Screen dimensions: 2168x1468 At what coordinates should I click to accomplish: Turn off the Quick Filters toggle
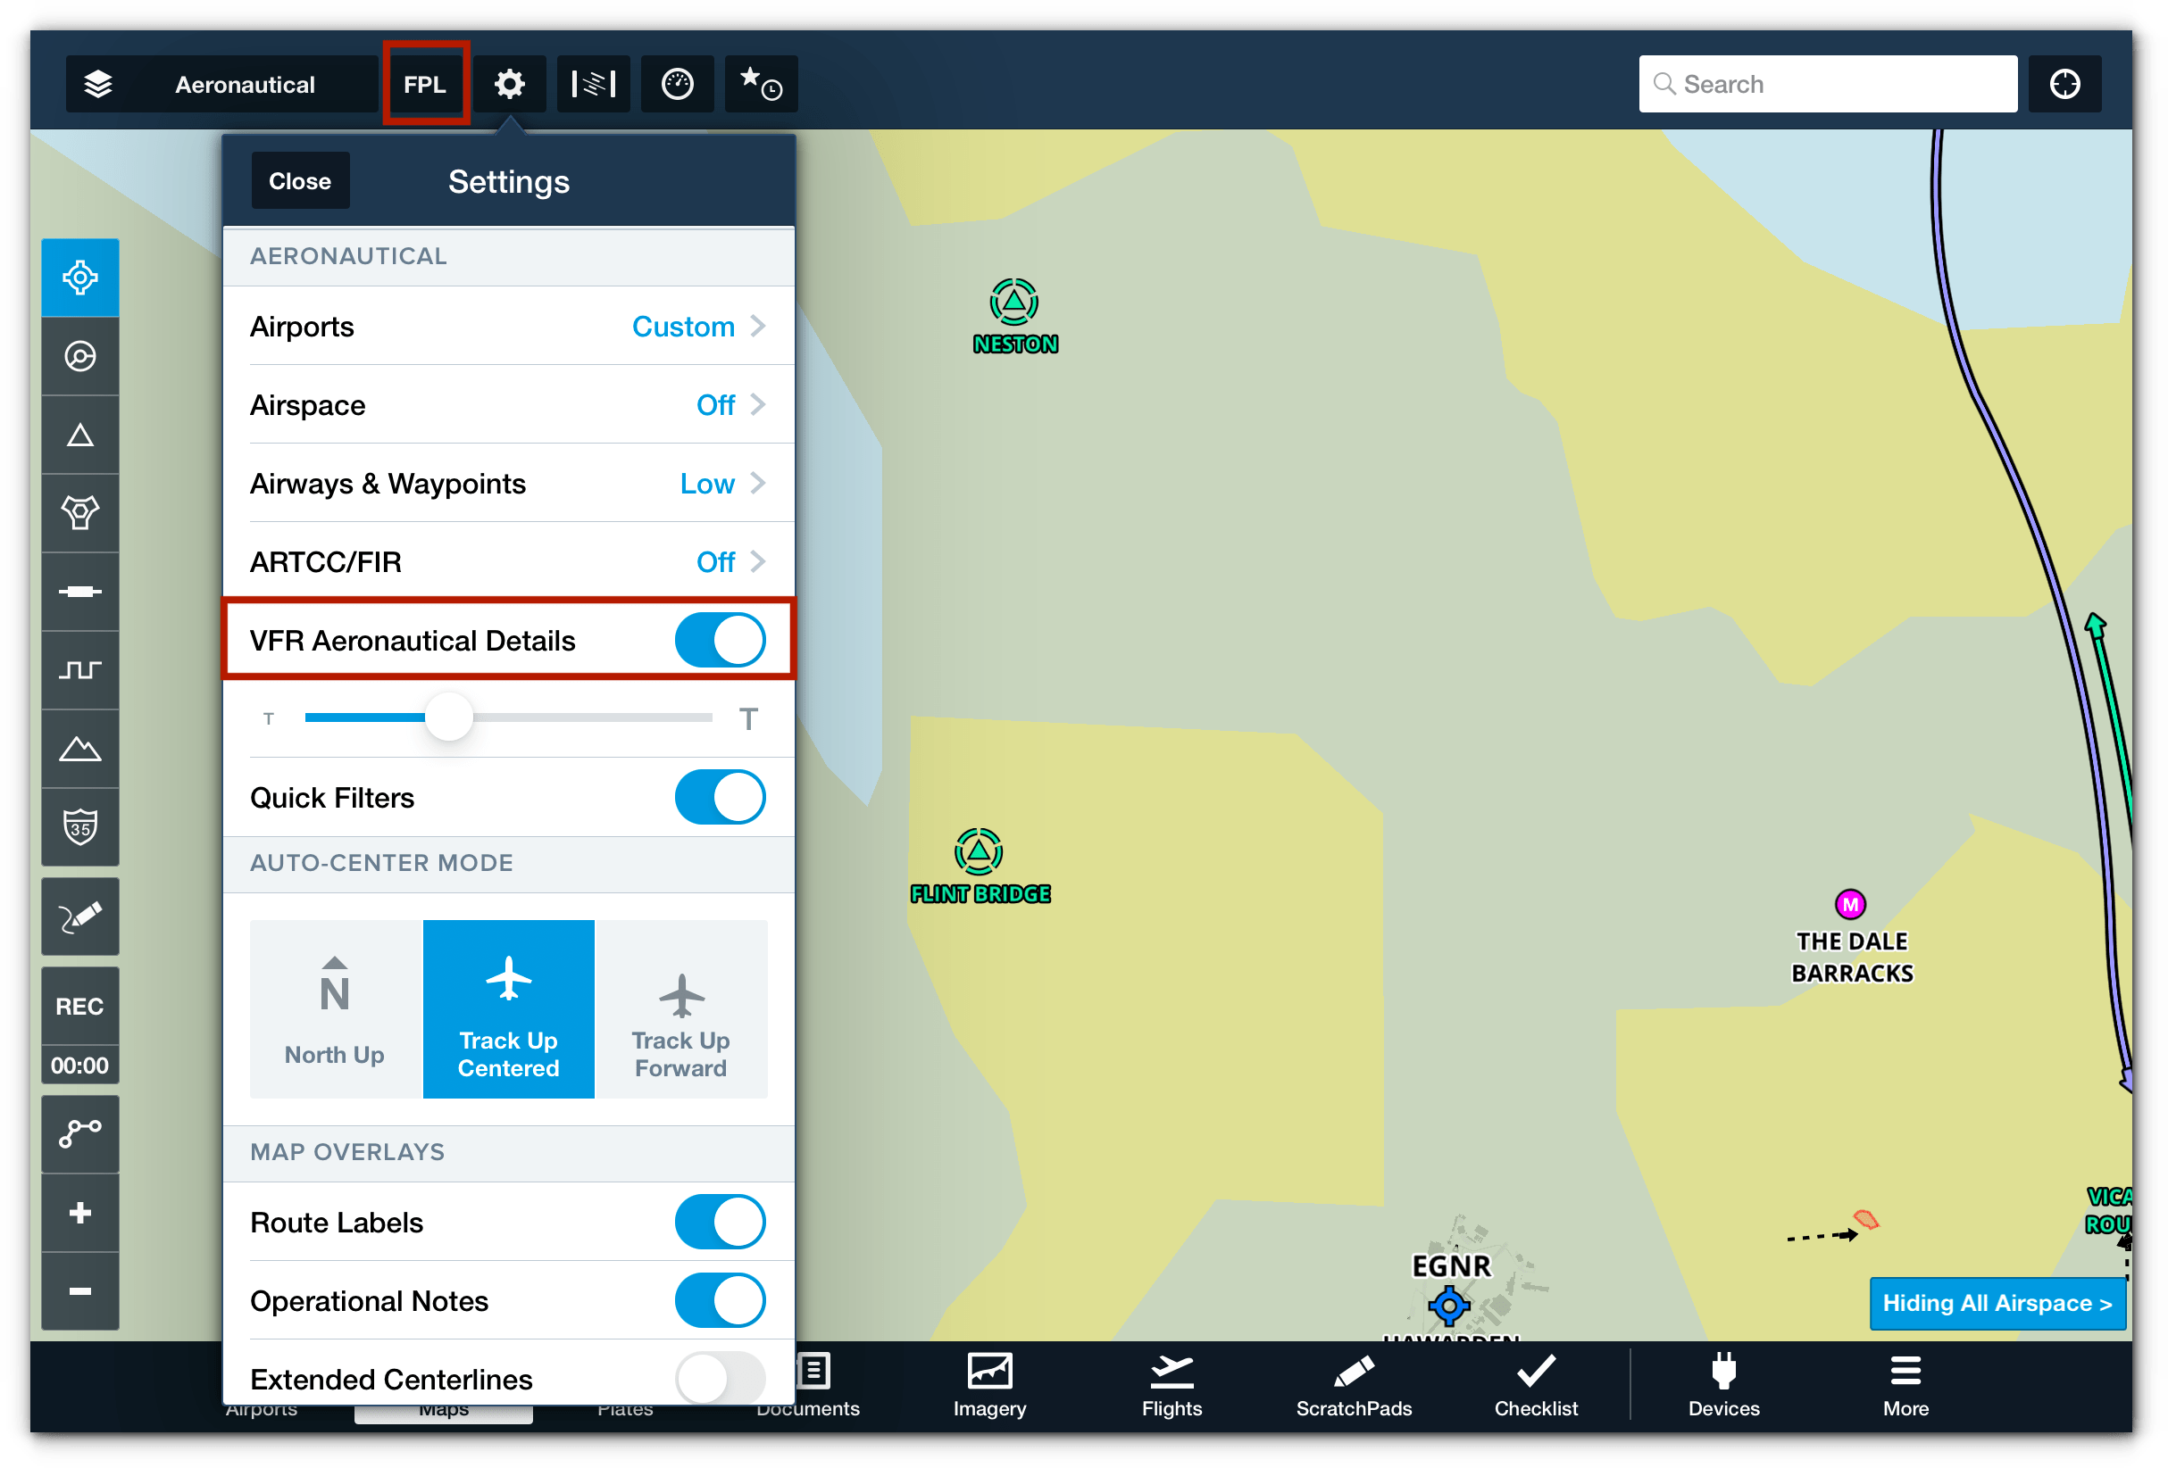pos(720,797)
